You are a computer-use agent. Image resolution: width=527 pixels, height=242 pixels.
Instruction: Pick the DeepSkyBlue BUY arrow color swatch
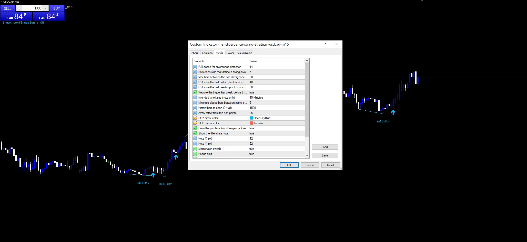pos(251,118)
